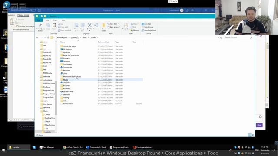
Task: Click the back arrow in Explorer
Action: (37, 38)
